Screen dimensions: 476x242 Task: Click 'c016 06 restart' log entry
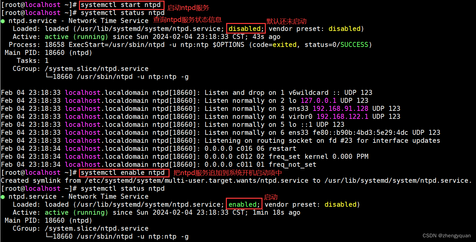click(266, 148)
